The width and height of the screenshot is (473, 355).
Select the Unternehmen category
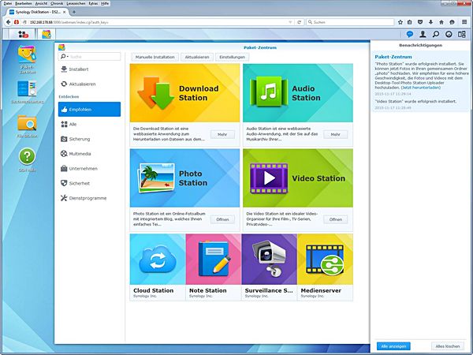[x=89, y=169]
